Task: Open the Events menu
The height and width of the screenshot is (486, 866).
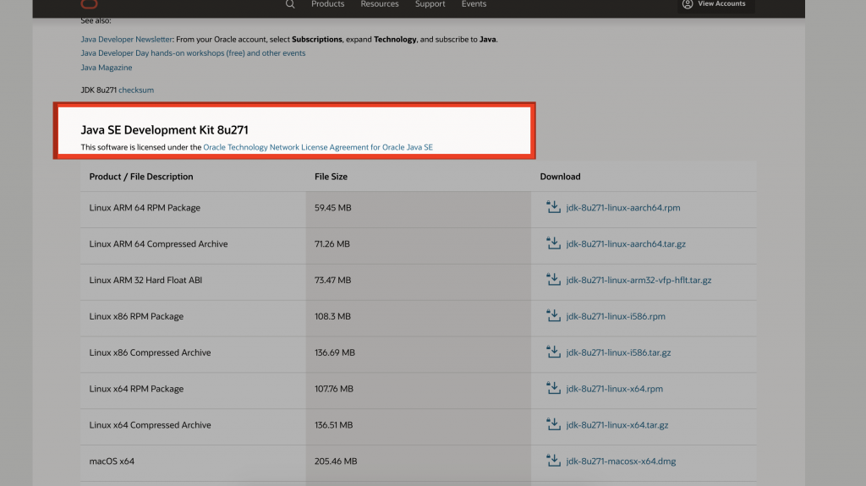Action: tap(474, 4)
